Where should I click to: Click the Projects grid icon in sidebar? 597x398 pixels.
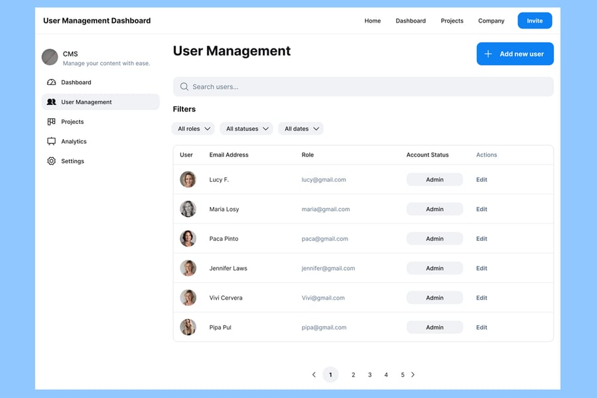[x=52, y=122]
